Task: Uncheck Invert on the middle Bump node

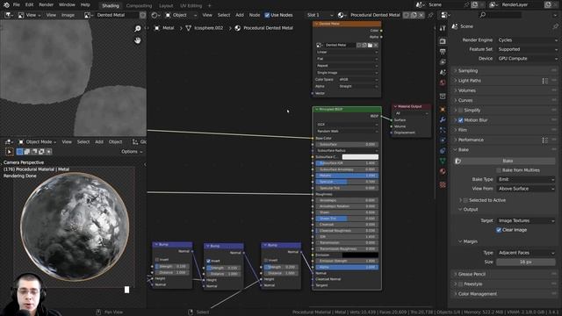Action: [208, 262]
